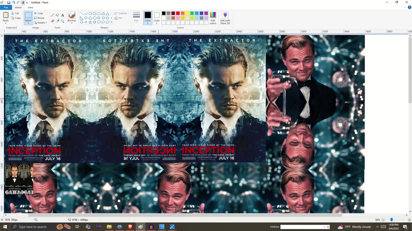The height and width of the screenshot is (231, 412).
Task: Click the Crop button
Action: point(38,13)
